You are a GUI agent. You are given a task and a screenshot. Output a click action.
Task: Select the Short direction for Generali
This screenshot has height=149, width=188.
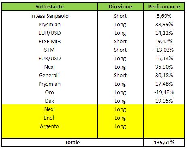pyautogui.click(x=120, y=76)
